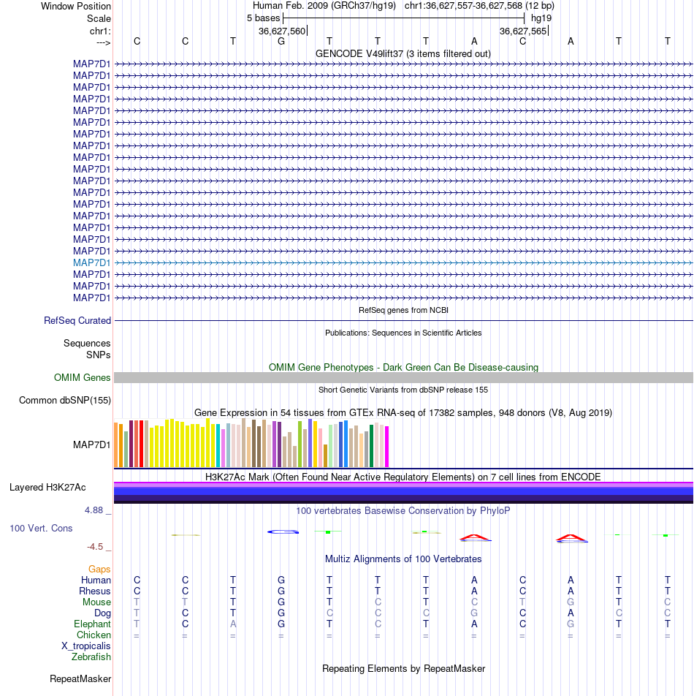Click the Window Position label
Viewport: 694px width, 696px height.
click(76, 6)
